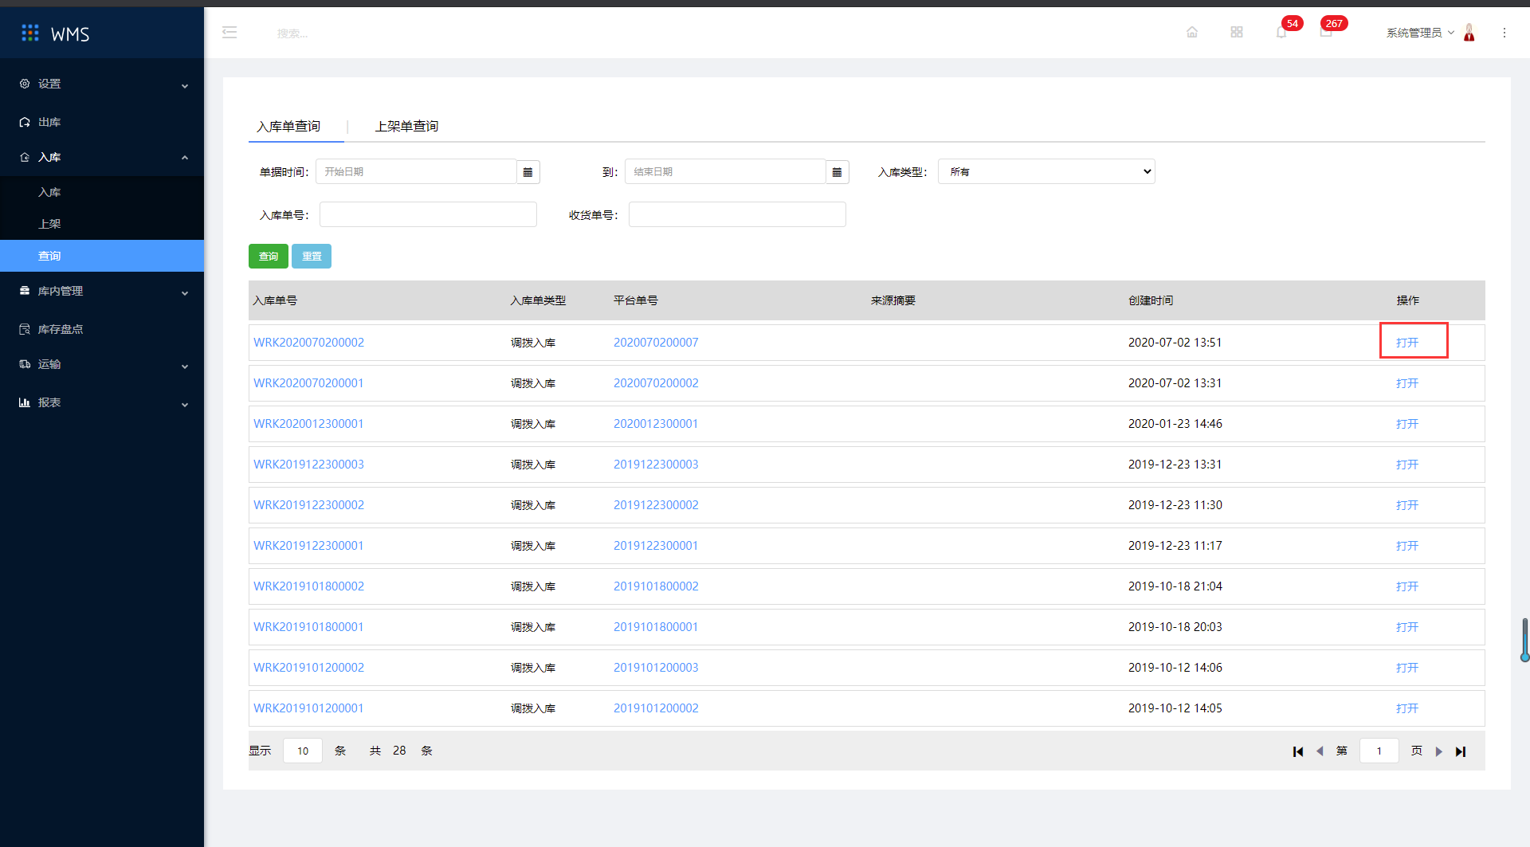Click the user avatar icon
Image resolution: width=1530 pixels, height=847 pixels.
click(1469, 33)
